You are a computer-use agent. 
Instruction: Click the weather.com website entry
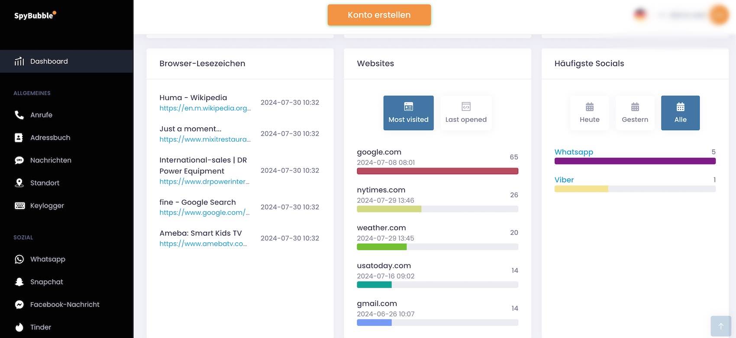point(381,228)
